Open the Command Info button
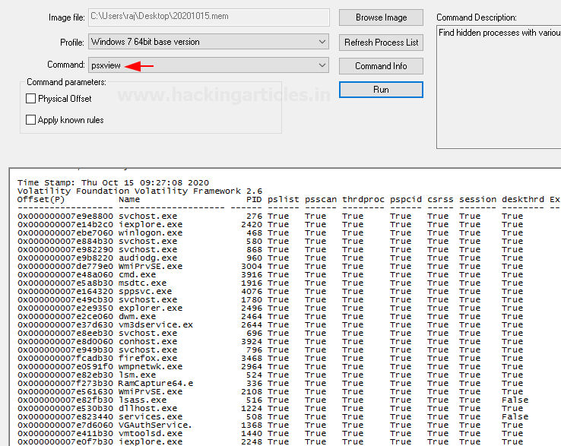This screenshot has height=446, width=561. (x=381, y=66)
